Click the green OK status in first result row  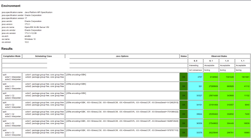184,77
